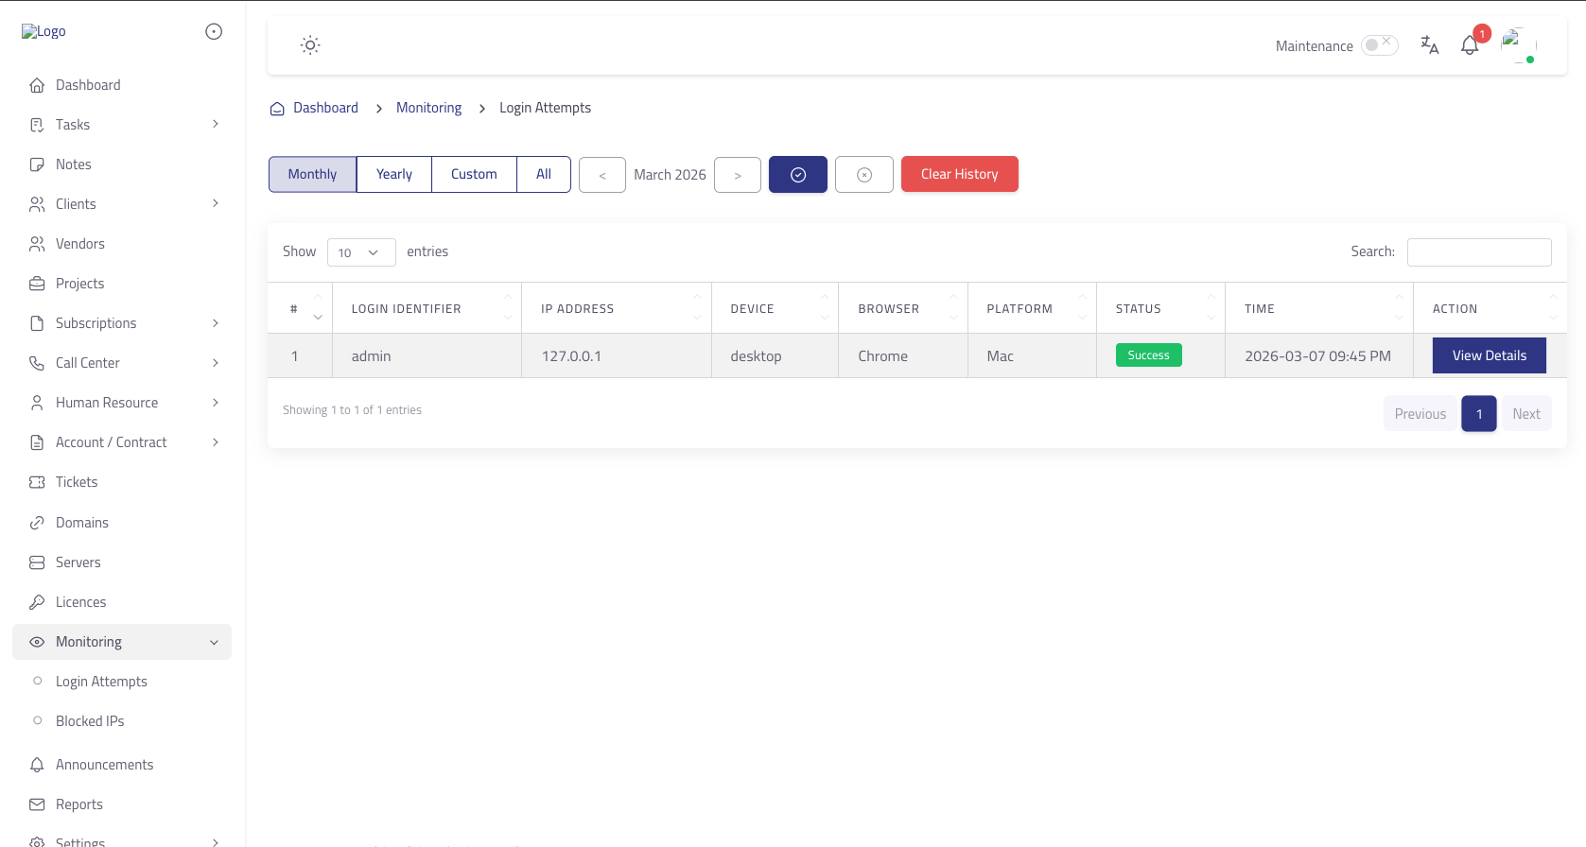Viewport: 1586px width, 847px height.
Task: Click the Previous pagination button
Action: point(1420,414)
